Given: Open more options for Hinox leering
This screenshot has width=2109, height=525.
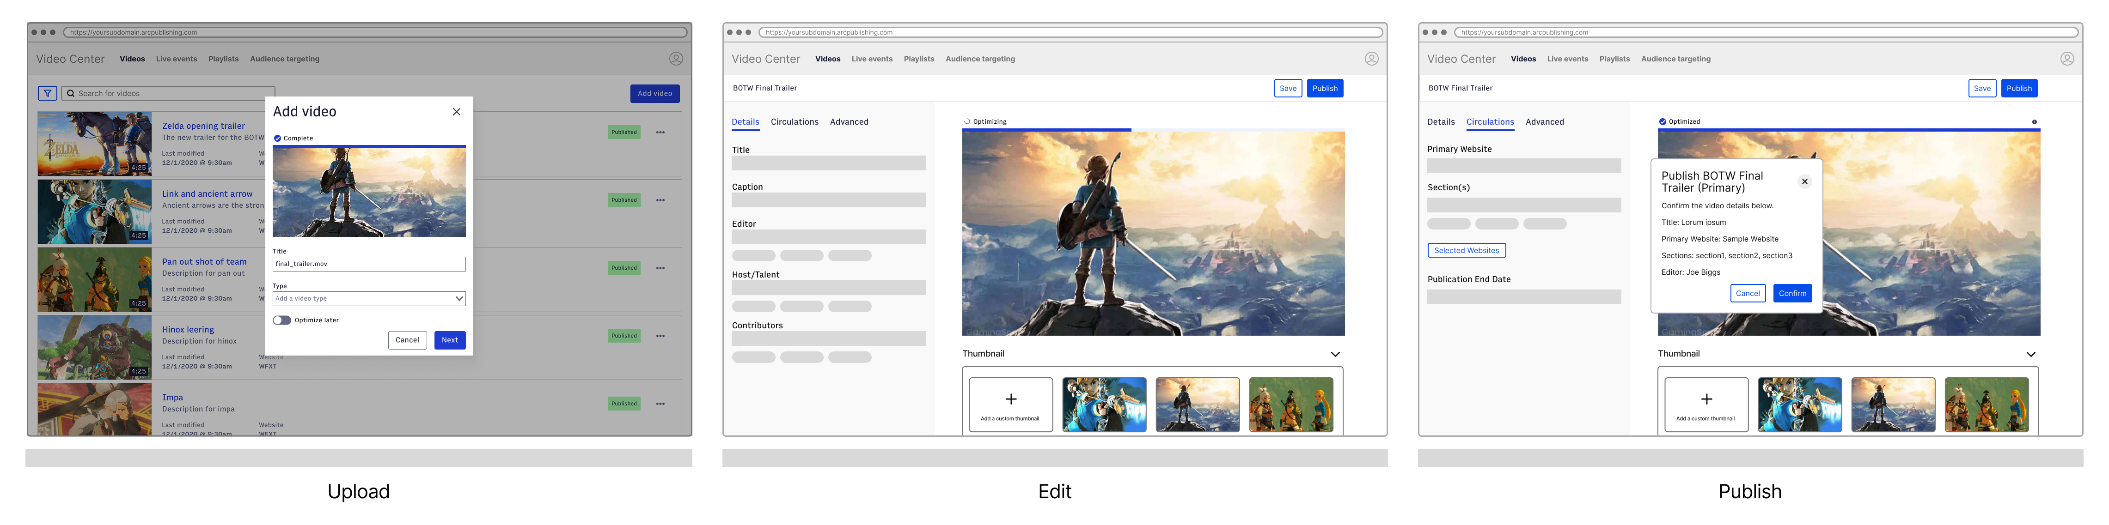Looking at the screenshot, I should coord(660,336).
